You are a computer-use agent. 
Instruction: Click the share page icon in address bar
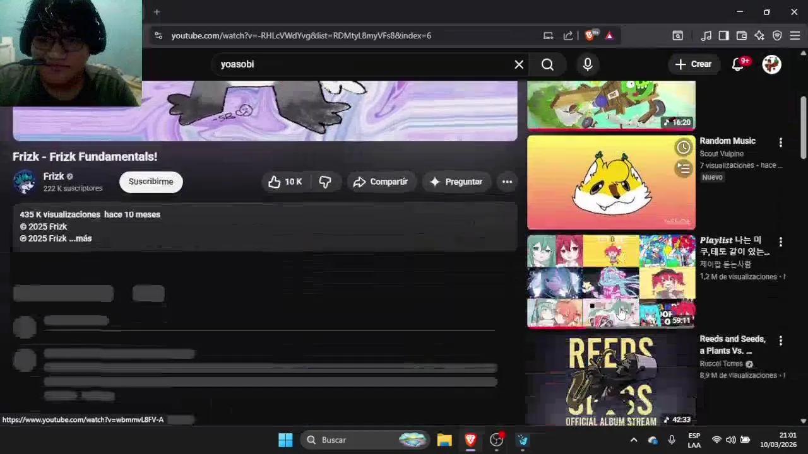[x=568, y=36]
